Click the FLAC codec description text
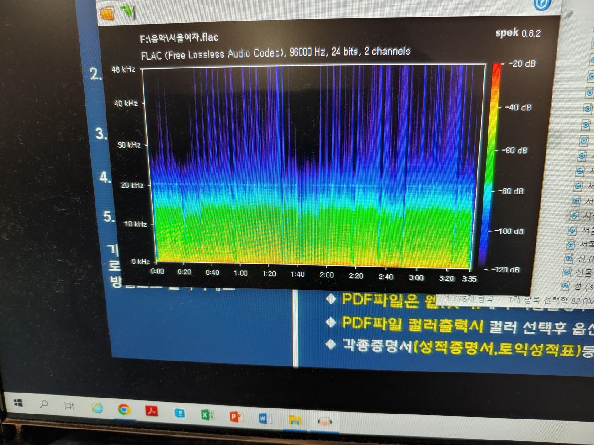 click(276, 53)
